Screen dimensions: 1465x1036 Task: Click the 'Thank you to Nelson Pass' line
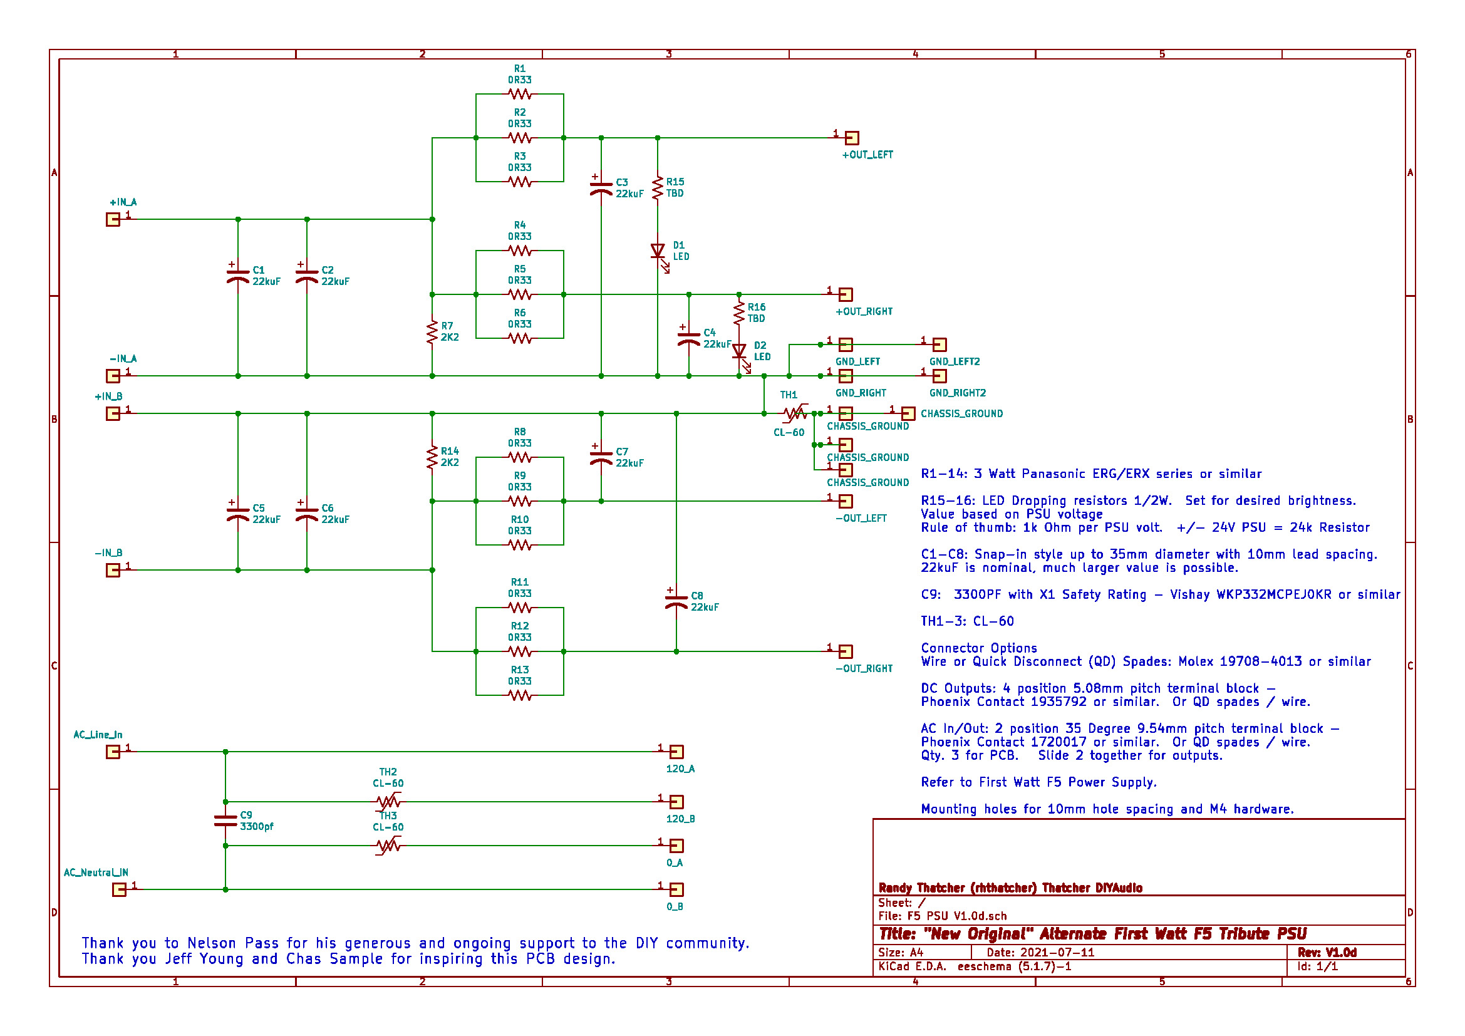point(415,943)
